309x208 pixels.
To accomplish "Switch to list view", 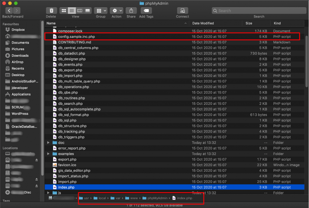I will (72, 11).
